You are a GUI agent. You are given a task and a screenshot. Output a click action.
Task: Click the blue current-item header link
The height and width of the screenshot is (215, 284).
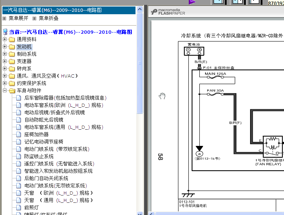click(x=71, y=32)
